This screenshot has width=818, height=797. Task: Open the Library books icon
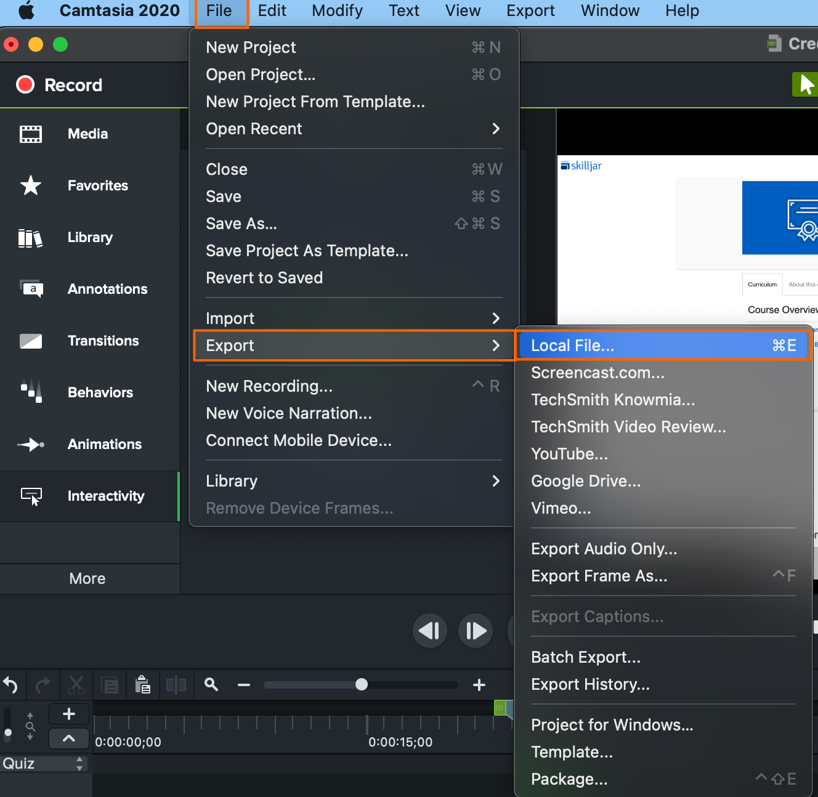pos(31,238)
